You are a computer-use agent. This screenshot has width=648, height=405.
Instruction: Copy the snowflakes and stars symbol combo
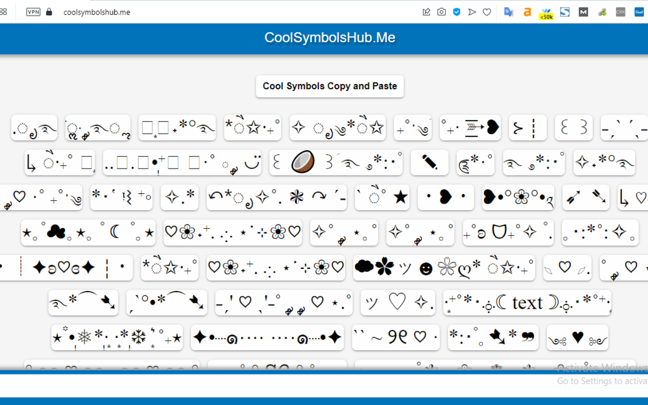[x=117, y=338]
